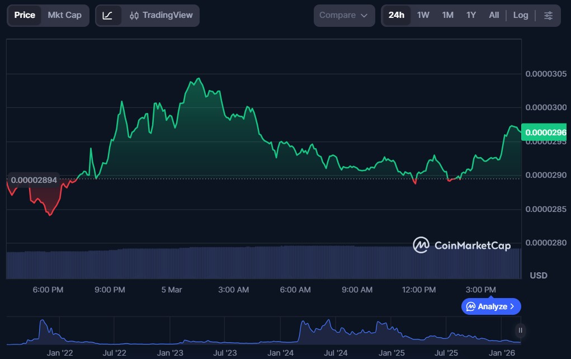Open the Analyze panel chevron
571x359 pixels.
click(x=512, y=306)
